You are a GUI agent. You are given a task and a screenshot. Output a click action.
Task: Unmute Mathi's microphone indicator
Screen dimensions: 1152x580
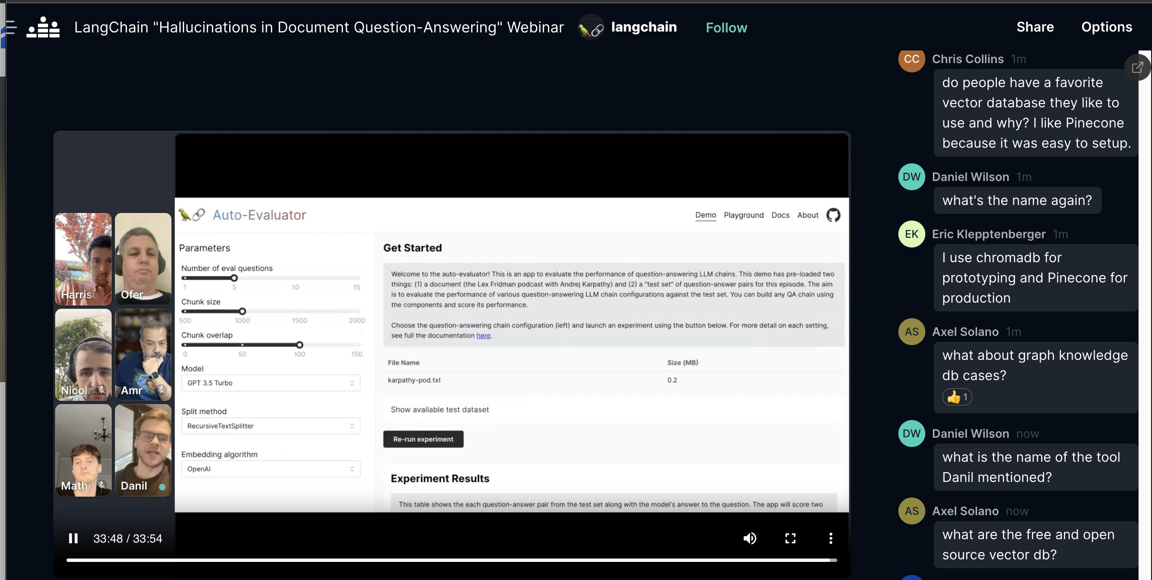[x=101, y=484]
